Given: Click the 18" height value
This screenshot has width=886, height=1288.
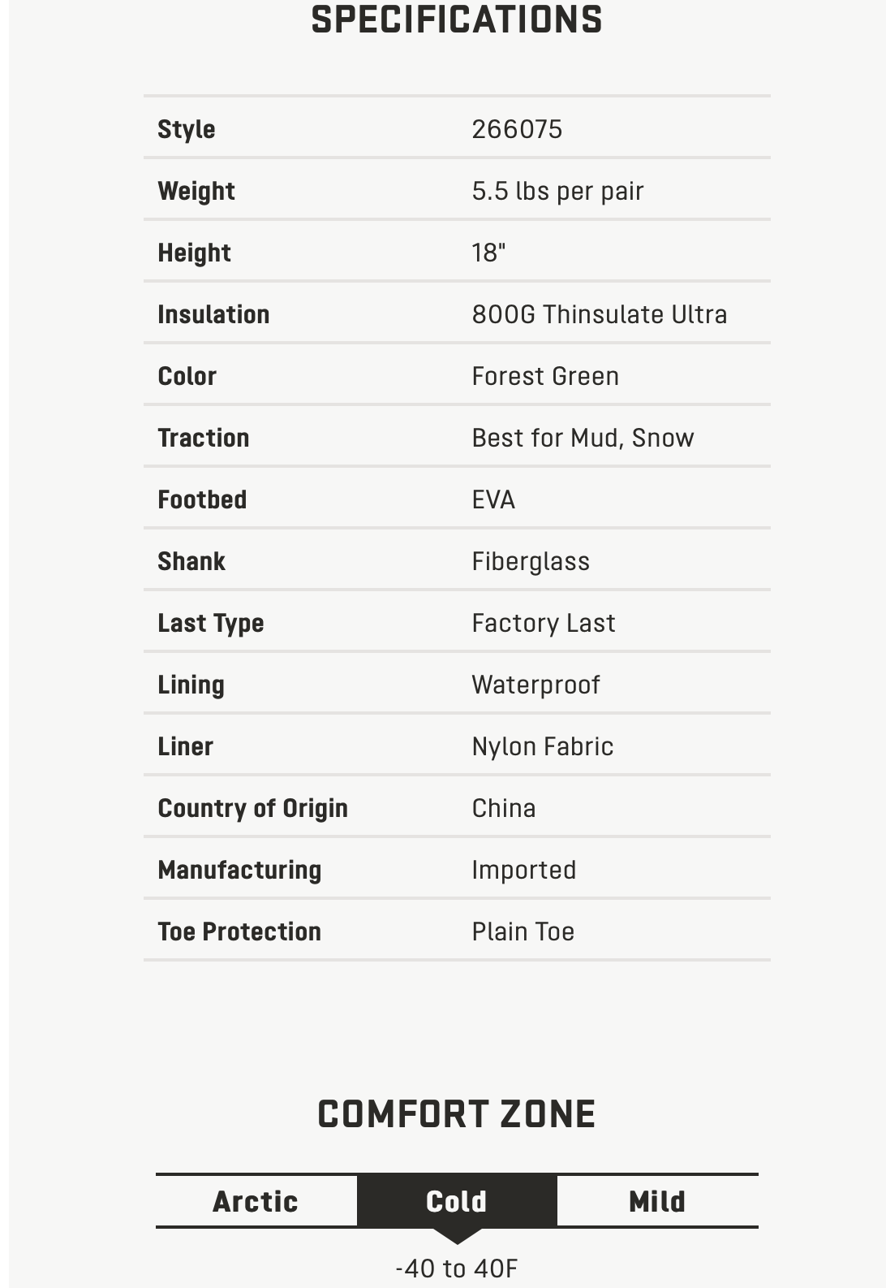Looking at the screenshot, I should (x=488, y=253).
